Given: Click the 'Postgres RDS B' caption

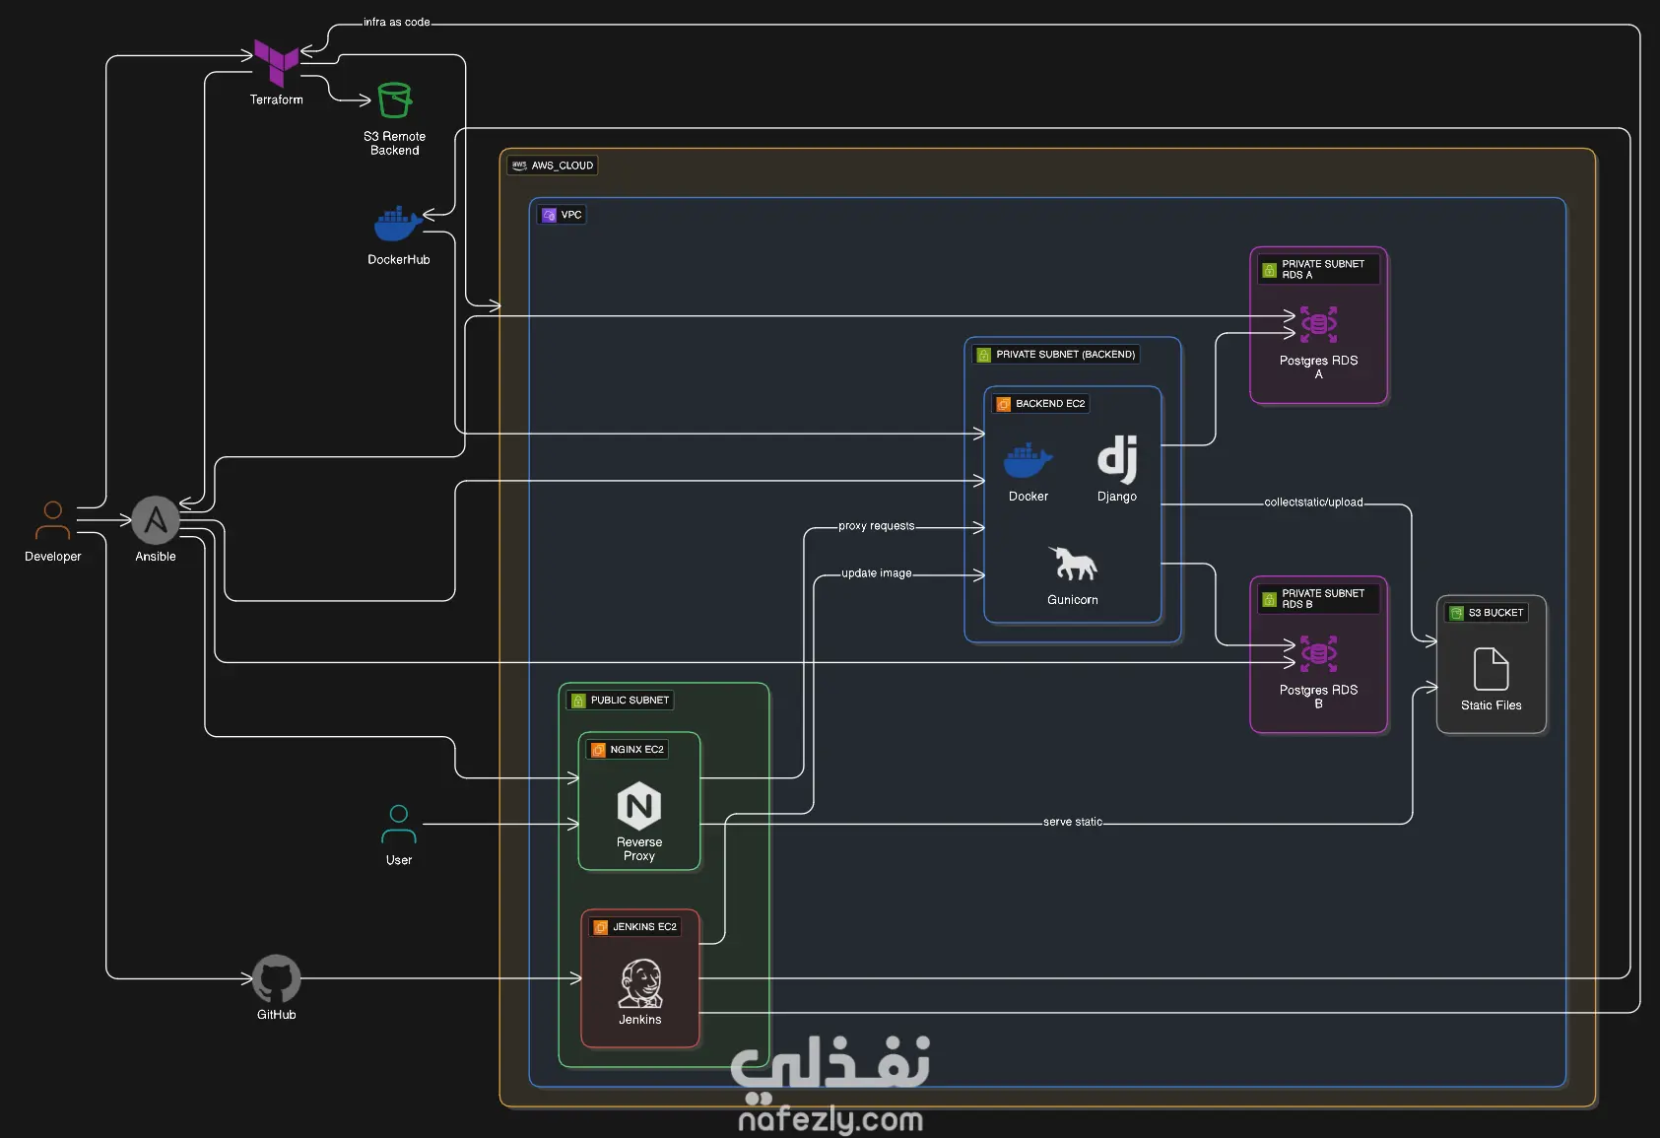Looking at the screenshot, I should point(1319,697).
